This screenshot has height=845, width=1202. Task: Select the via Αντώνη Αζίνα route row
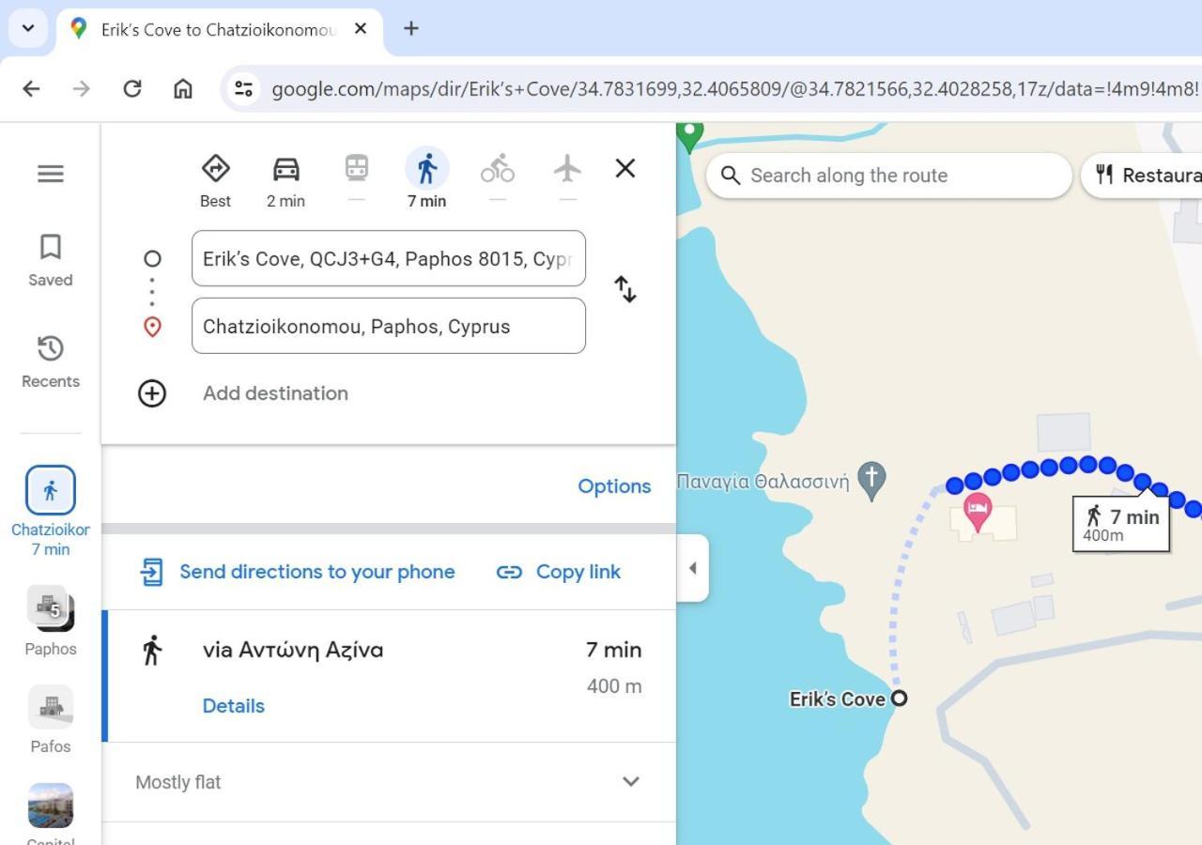(389, 676)
